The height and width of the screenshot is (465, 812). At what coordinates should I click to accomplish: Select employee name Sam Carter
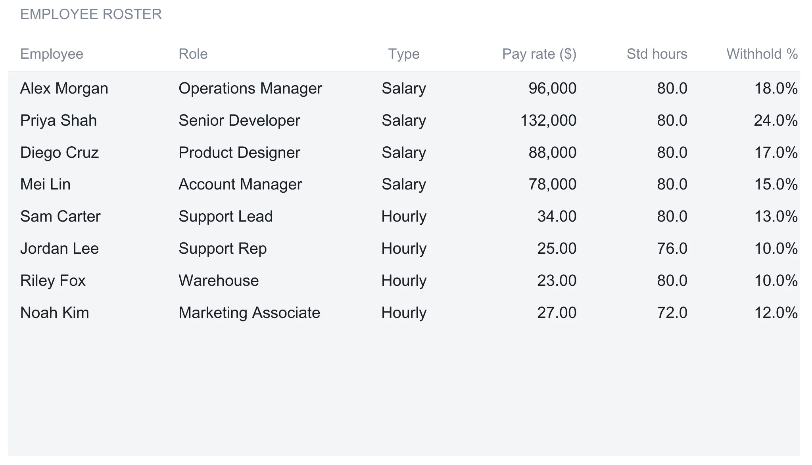click(x=60, y=216)
